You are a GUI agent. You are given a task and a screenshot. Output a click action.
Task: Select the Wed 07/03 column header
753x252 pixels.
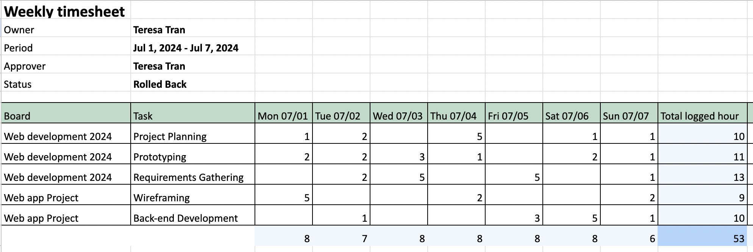(x=398, y=116)
